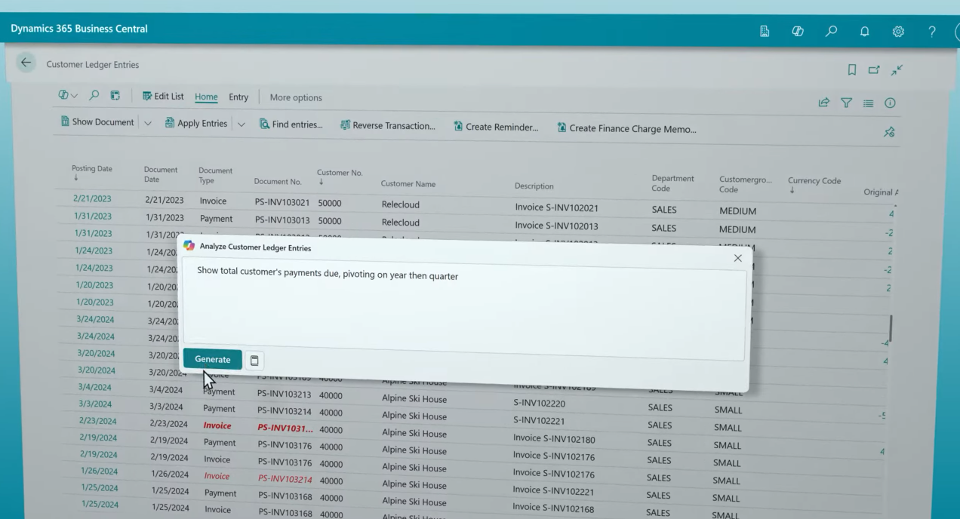The image size is (960, 519).
Task: Click posting date 1/26/2024 link
Action: [x=99, y=473]
